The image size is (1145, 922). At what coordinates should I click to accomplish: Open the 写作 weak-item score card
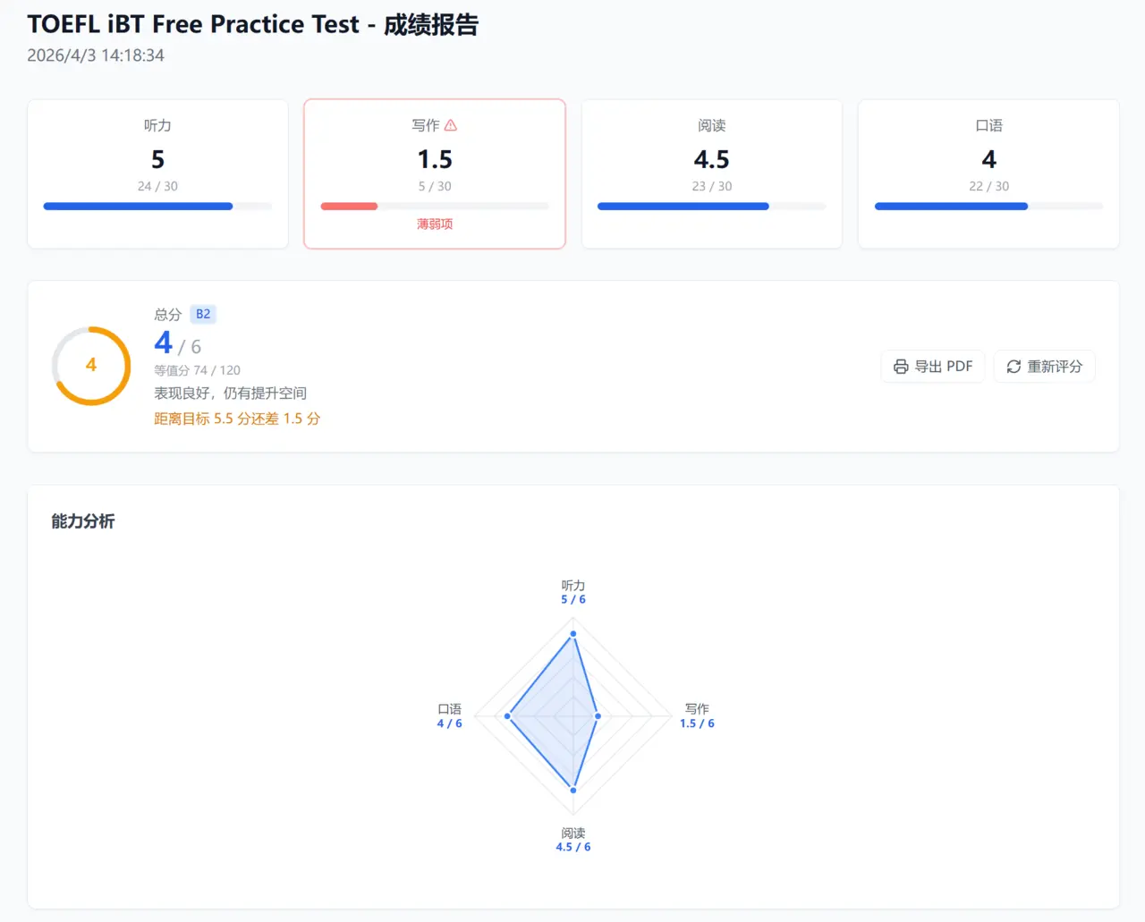435,173
